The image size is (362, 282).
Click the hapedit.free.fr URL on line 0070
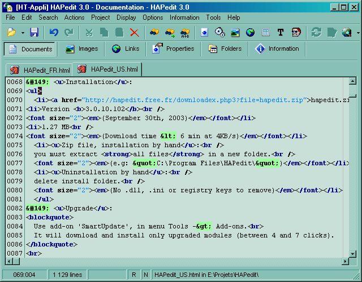tap(194, 100)
